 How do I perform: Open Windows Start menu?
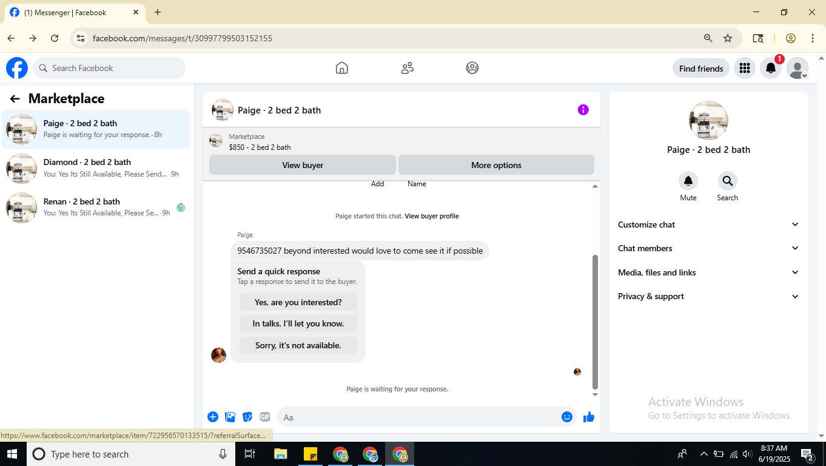coord(12,454)
